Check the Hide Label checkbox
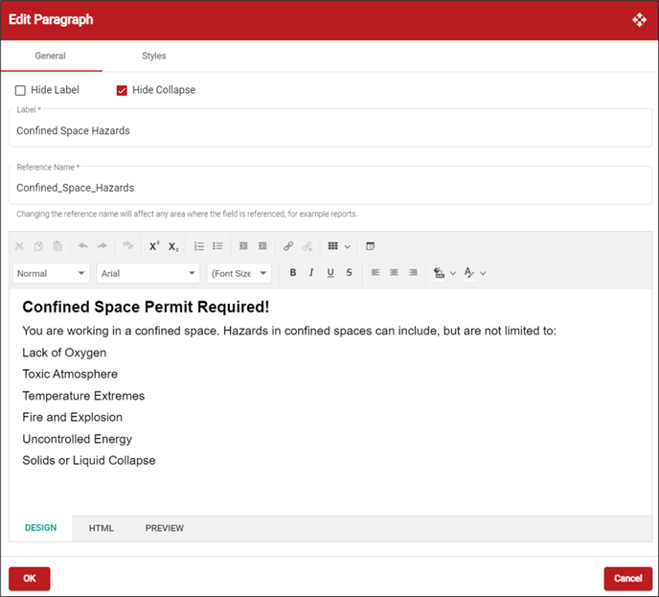This screenshot has height=597, width=659. [20, 90]
